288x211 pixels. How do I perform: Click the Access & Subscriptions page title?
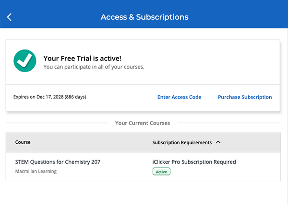pyautogui.click(x=144, y=17)
